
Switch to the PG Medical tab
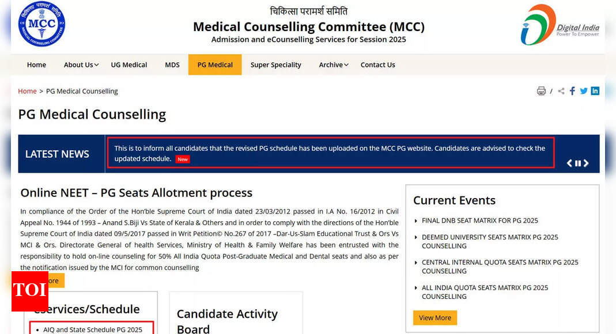[214, 64]
